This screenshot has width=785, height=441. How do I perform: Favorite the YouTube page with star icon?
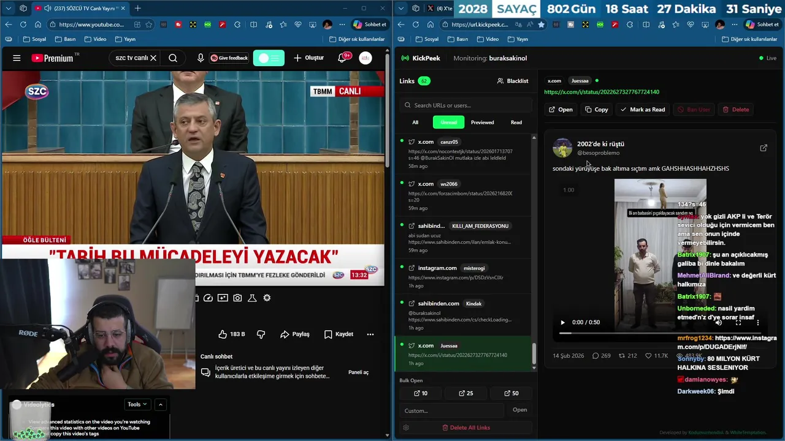(x=148, y=24)
